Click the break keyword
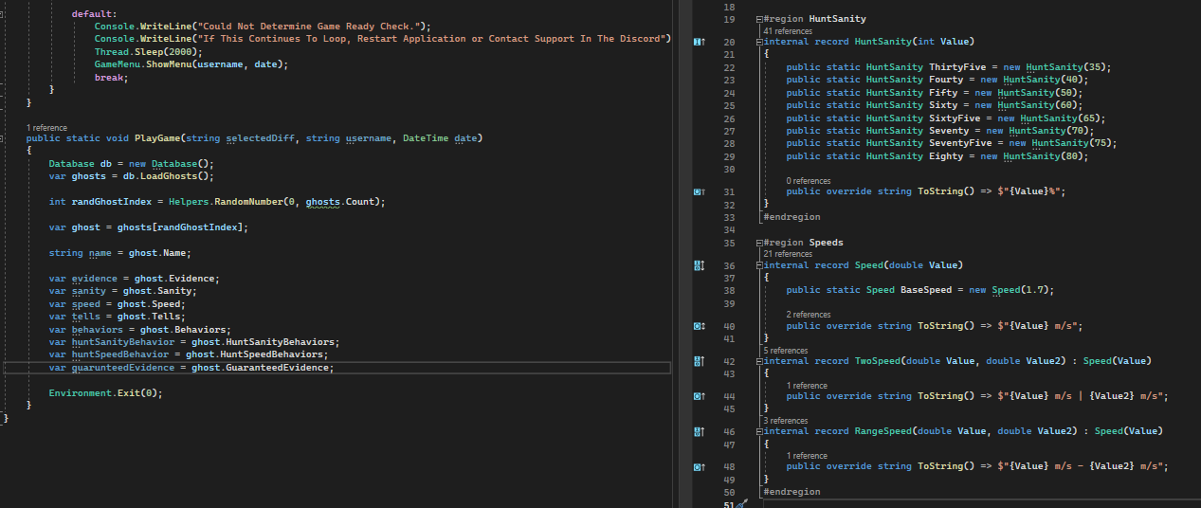The width and height of the screenshot is (1201, 508). pos(109,77)
